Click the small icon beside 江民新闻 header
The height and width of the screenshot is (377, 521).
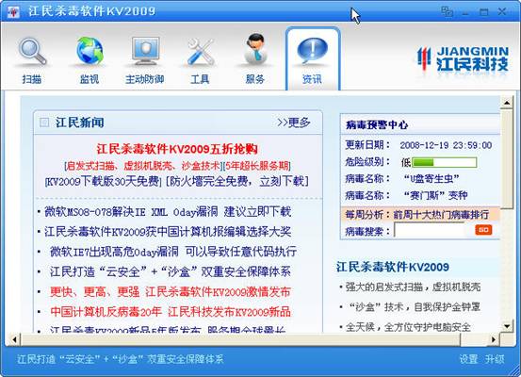(x=44, y=123)
